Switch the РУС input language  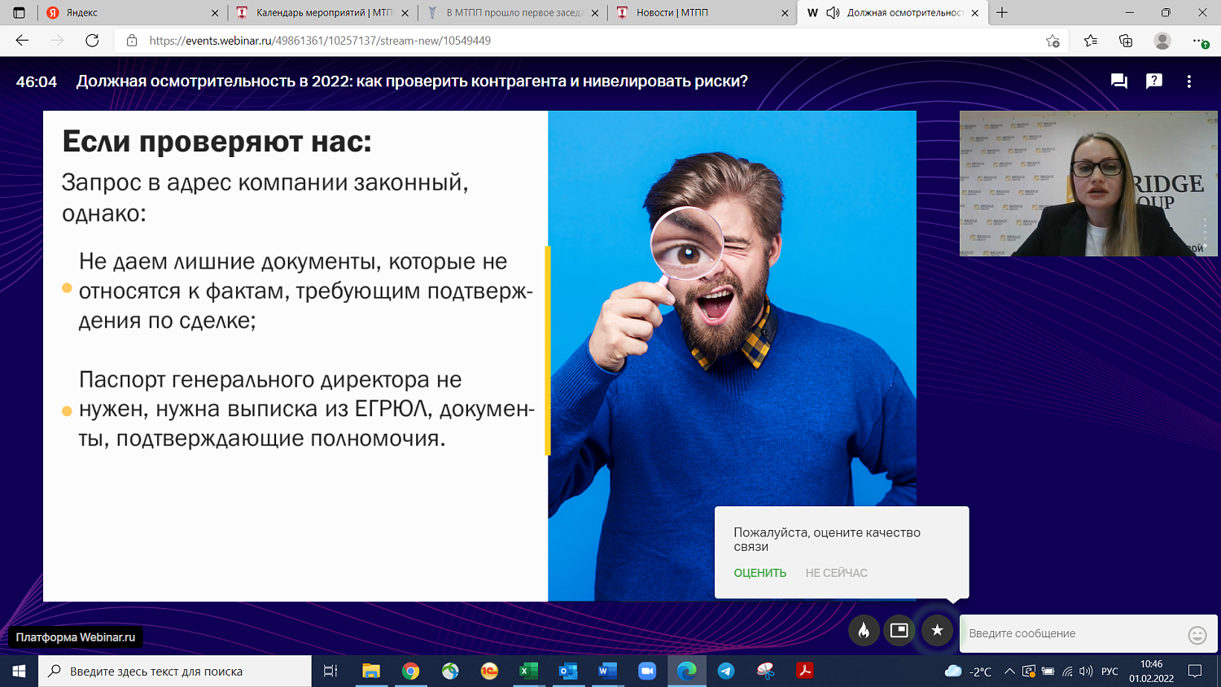(1110, 672)
